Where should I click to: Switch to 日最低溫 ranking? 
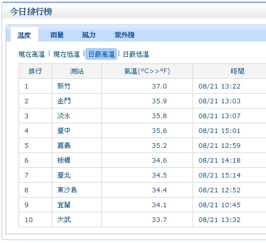pos(136,54)
